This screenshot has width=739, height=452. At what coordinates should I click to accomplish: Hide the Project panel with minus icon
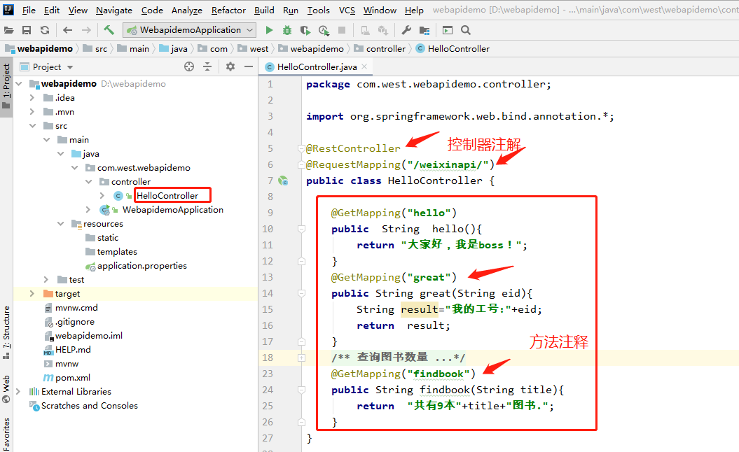tap(249, 67)
